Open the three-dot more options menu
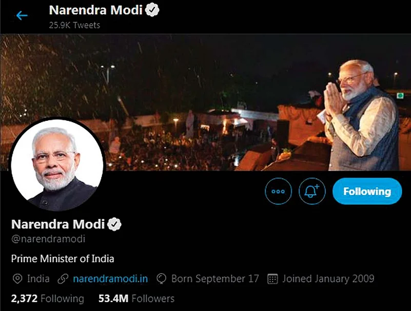The width and height of the screenshot is (411, 311). (x=278, y=192)
